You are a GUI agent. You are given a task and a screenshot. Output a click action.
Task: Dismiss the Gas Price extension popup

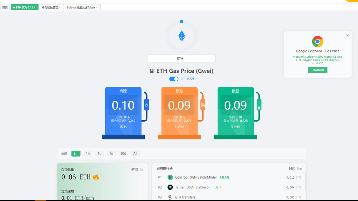(348, 36)
